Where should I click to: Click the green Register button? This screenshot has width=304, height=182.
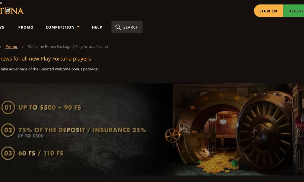click(294, 11)
